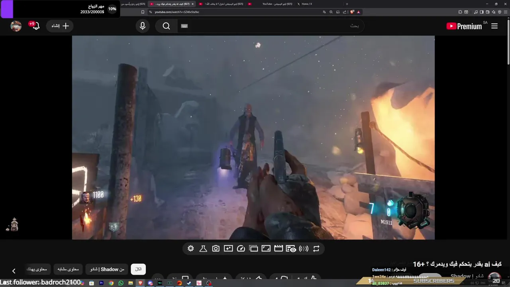Click the video player area
510x287 pixels.
[x=253, y=138]
